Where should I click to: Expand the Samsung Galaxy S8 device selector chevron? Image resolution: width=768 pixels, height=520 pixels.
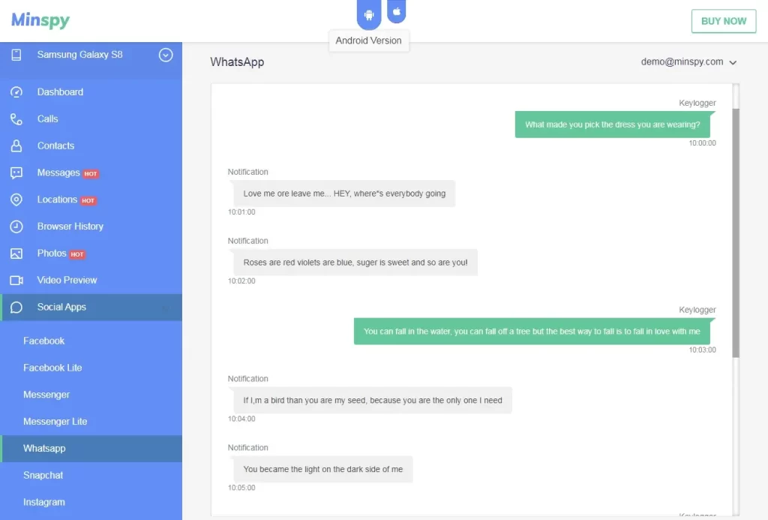(166, 55)
